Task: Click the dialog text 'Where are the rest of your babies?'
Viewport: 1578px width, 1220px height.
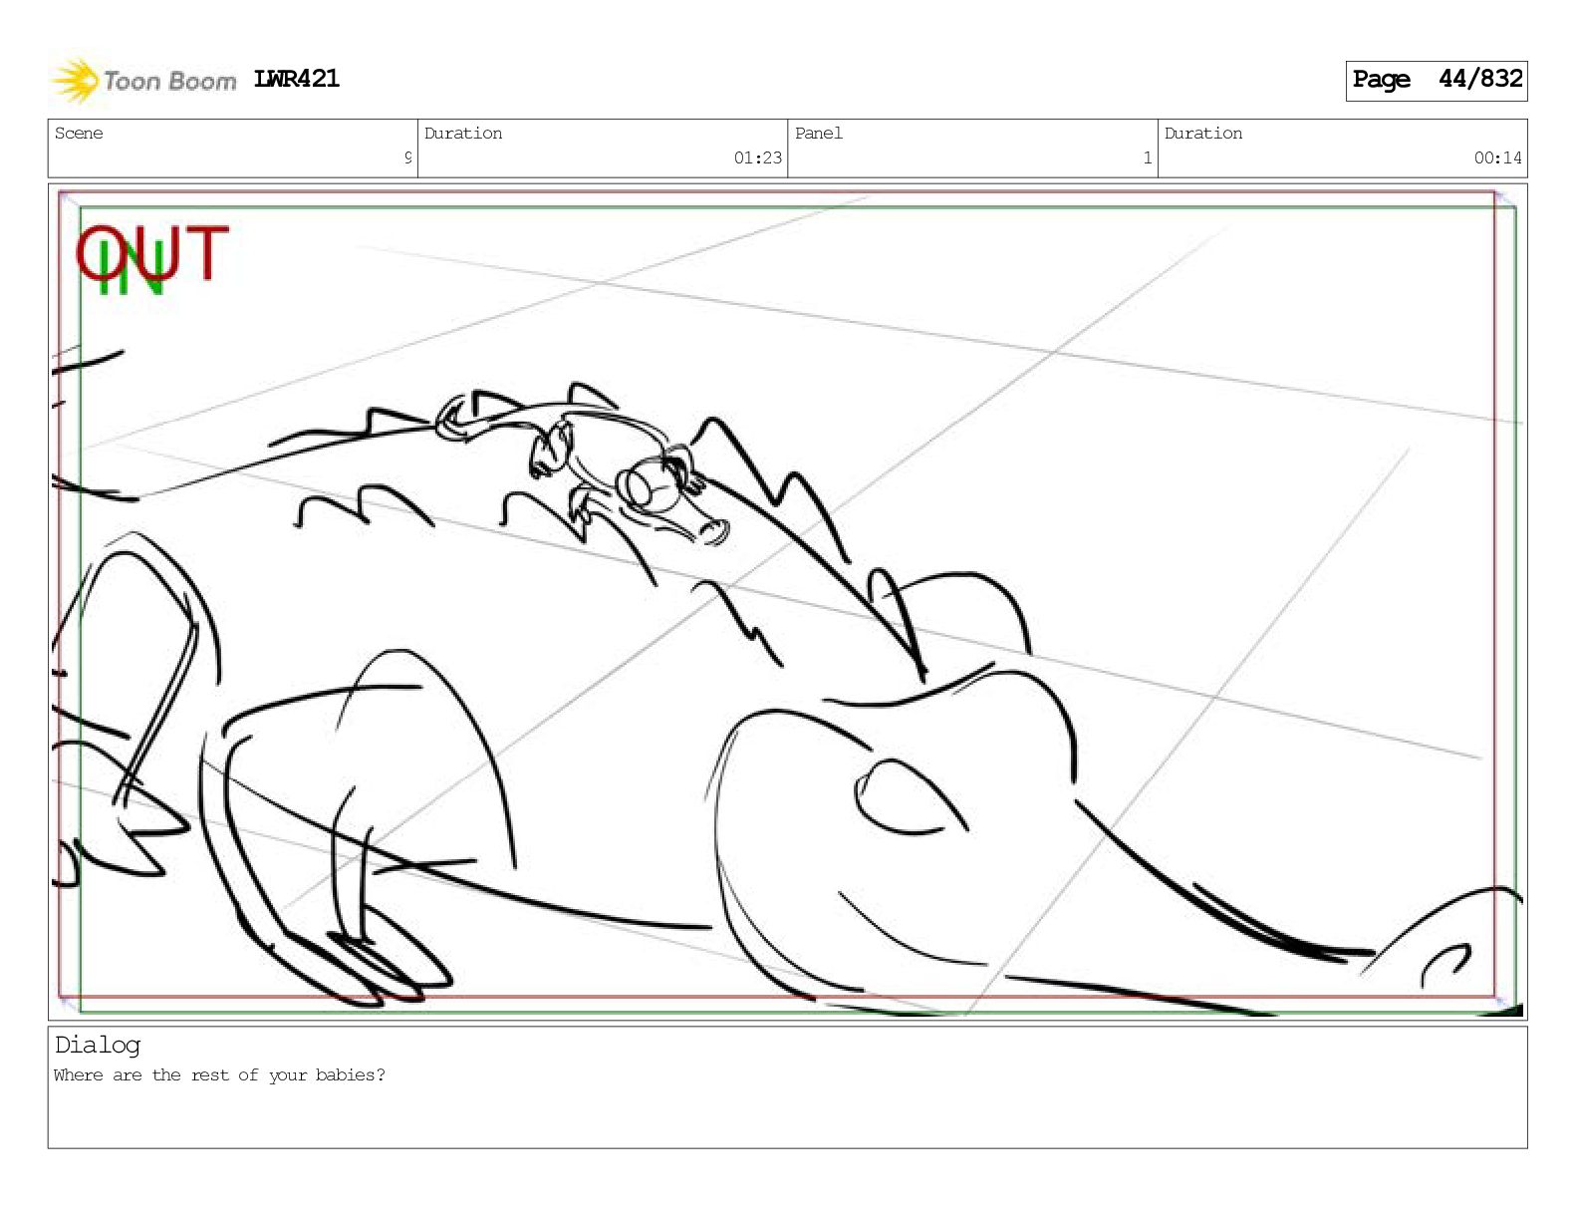Action: [219, 1075]
